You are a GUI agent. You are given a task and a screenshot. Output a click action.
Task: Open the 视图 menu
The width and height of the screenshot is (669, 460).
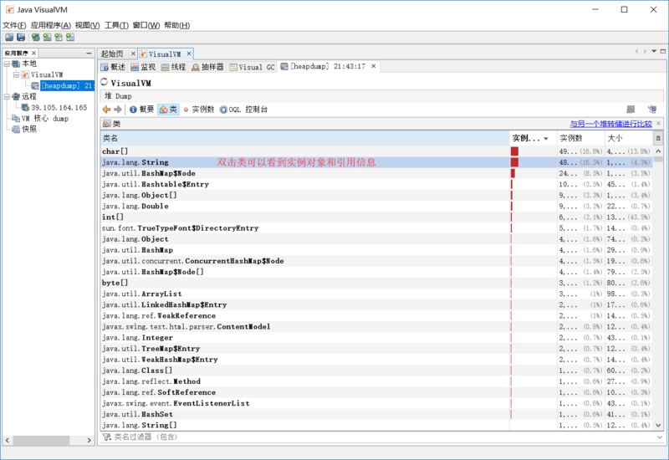coord(87,25)
